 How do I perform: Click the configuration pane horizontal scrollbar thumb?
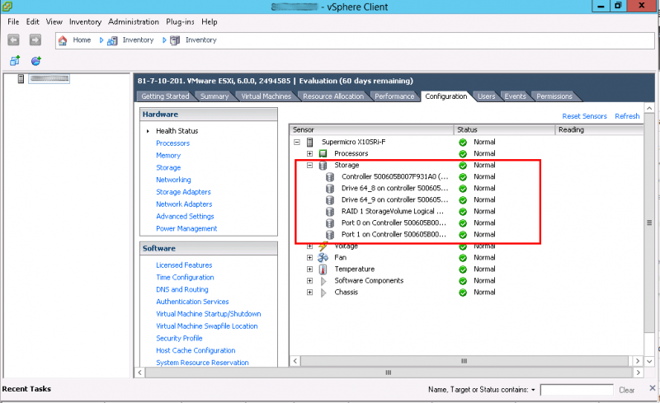tap(388, 373)
